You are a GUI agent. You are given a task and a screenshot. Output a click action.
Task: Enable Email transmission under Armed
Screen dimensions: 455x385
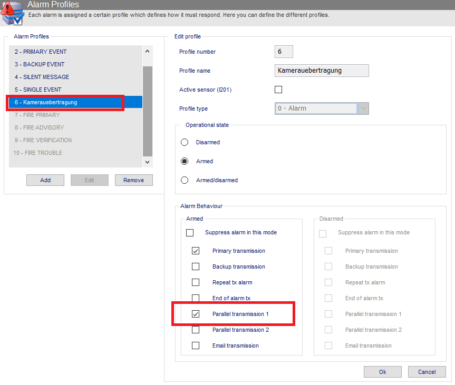196,345
